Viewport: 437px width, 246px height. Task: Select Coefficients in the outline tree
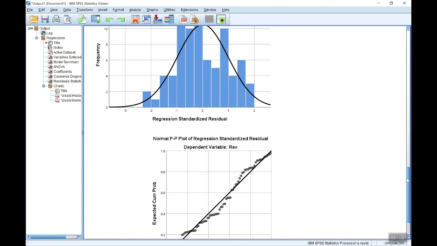tap(62, 71)
